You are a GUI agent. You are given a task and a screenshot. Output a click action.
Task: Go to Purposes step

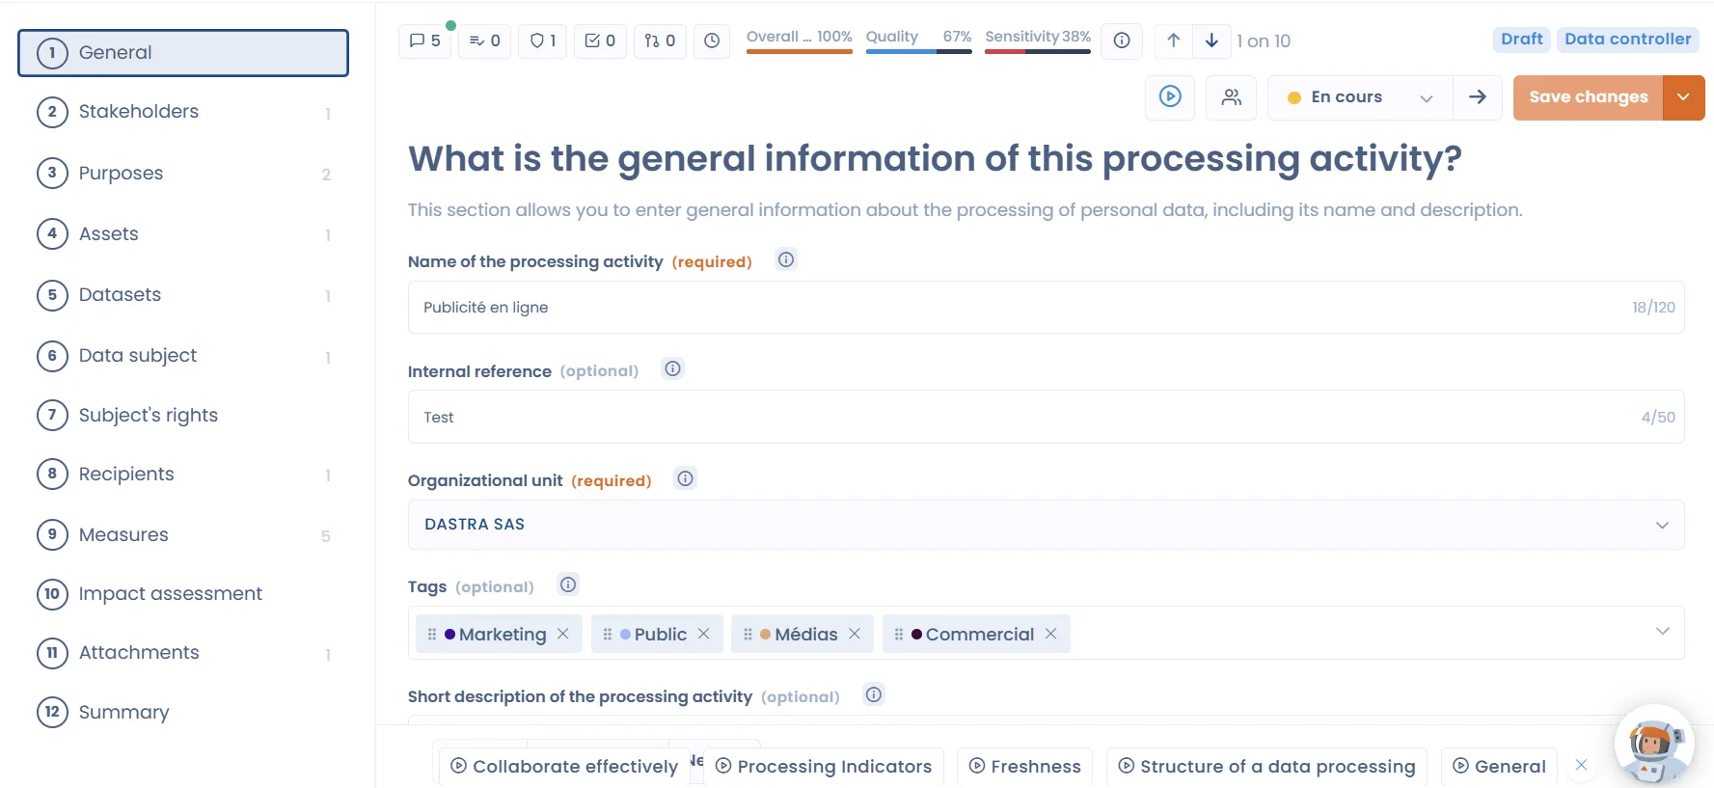pyautogui.click(x=183, y=174)
